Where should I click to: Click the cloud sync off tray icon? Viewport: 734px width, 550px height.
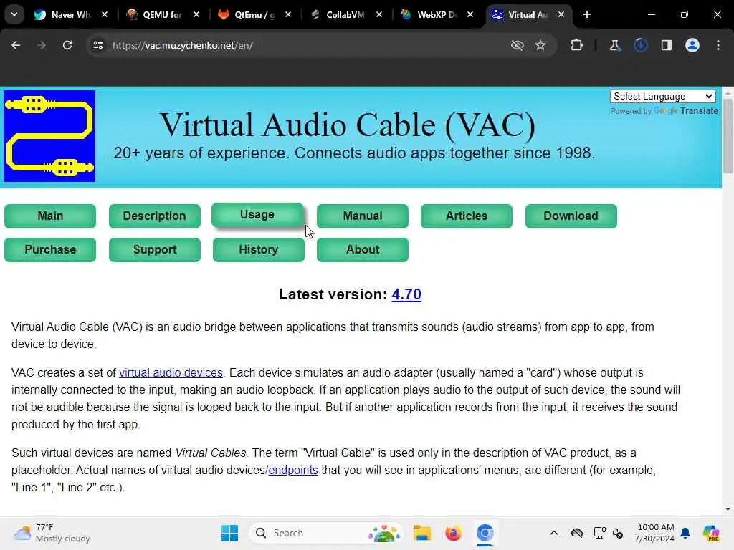click(577, 533)
